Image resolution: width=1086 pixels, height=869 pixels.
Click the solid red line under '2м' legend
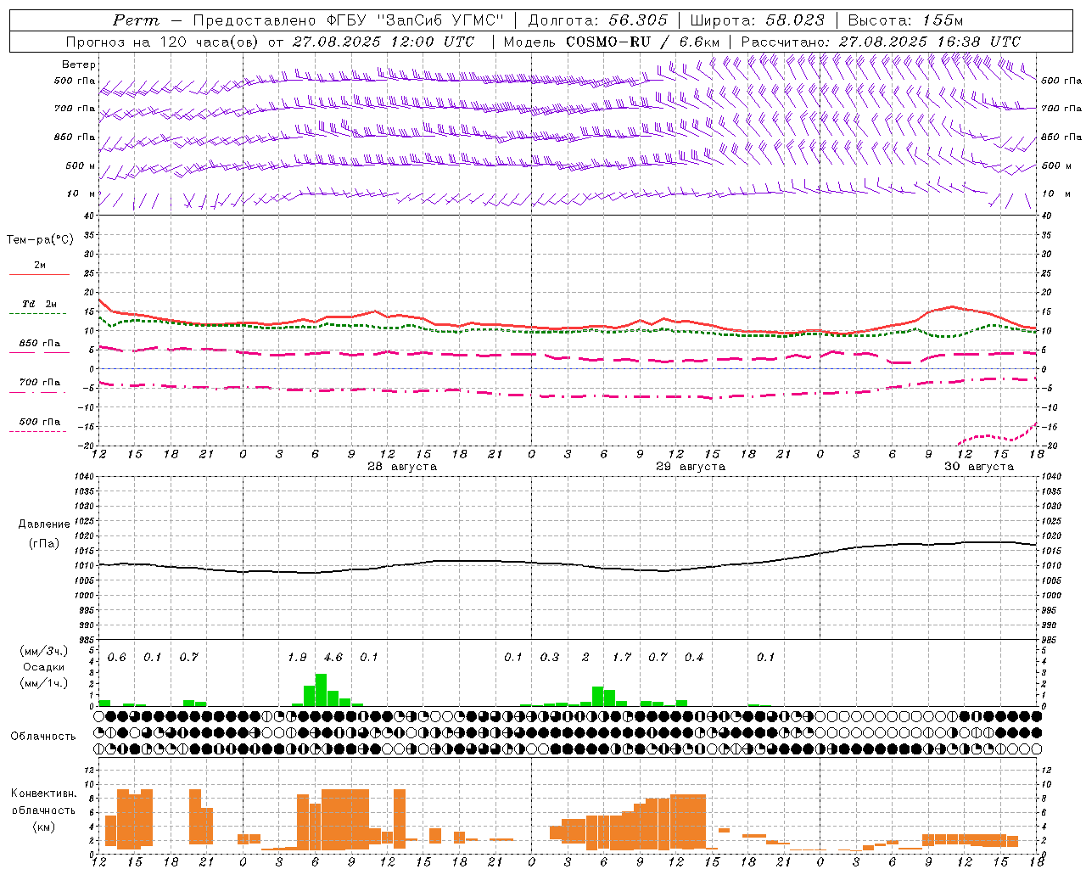(40, 275)
